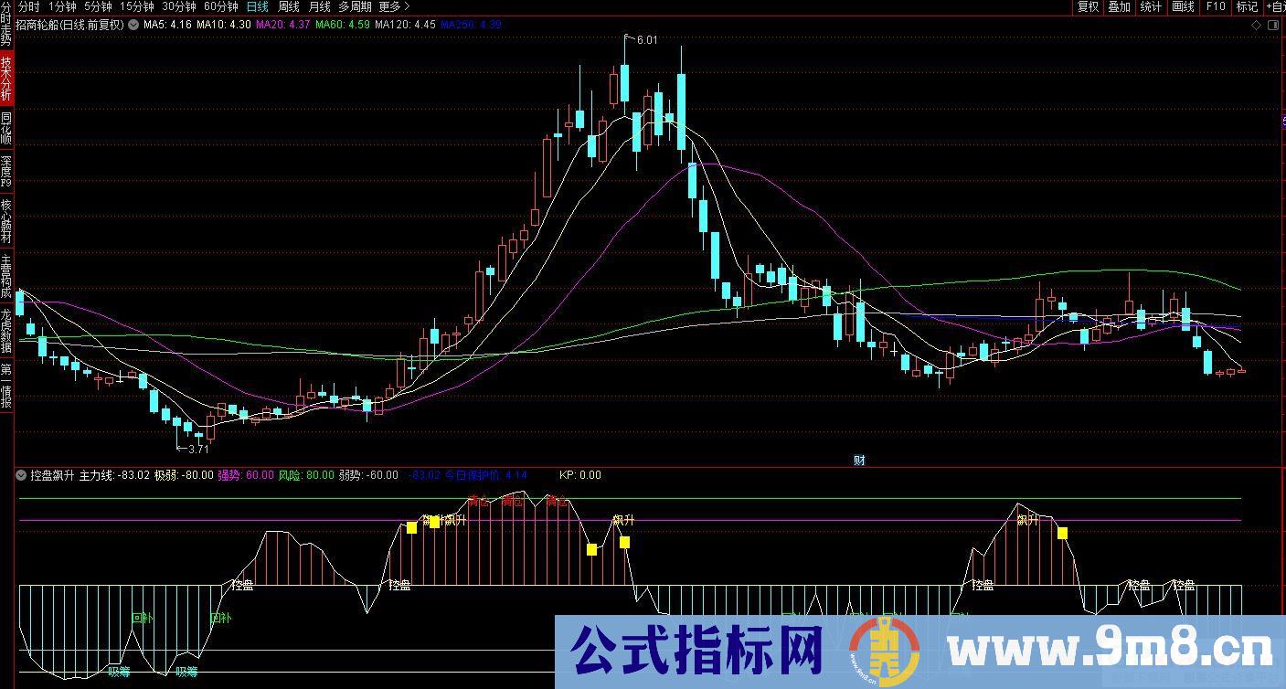The height and width of the screenshot is (689, 1286).
Task: Open the 多周期 multi-period view
Action: pyautogui.click(x=355, y=6)
